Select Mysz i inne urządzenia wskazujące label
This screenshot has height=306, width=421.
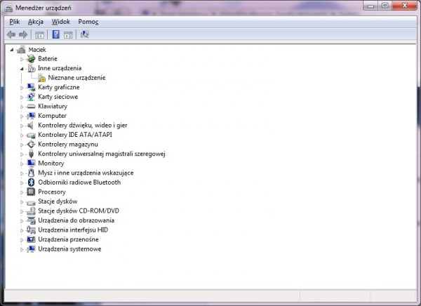point(86,173)
